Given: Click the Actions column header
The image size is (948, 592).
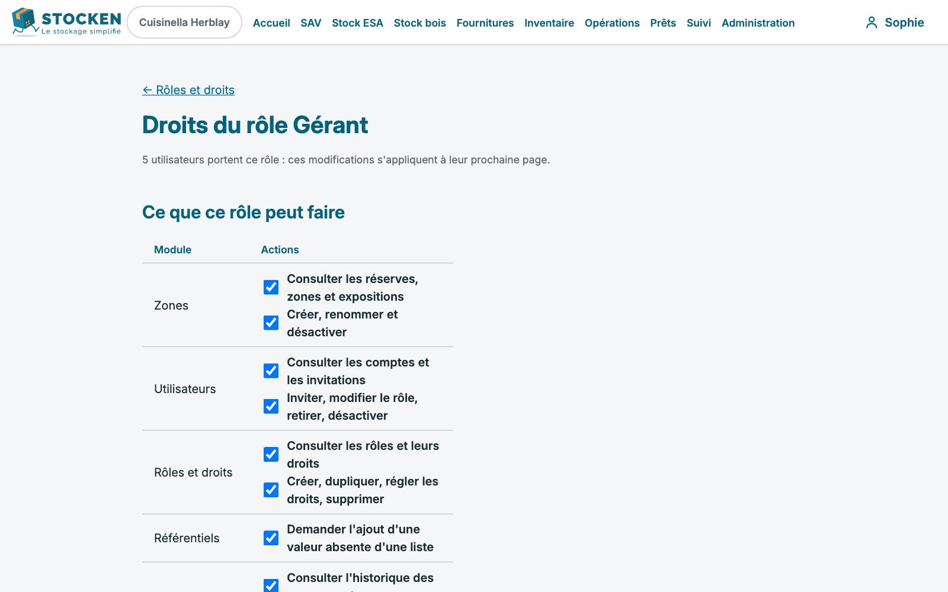Looking at the screenshot, I should pos(280,250).
